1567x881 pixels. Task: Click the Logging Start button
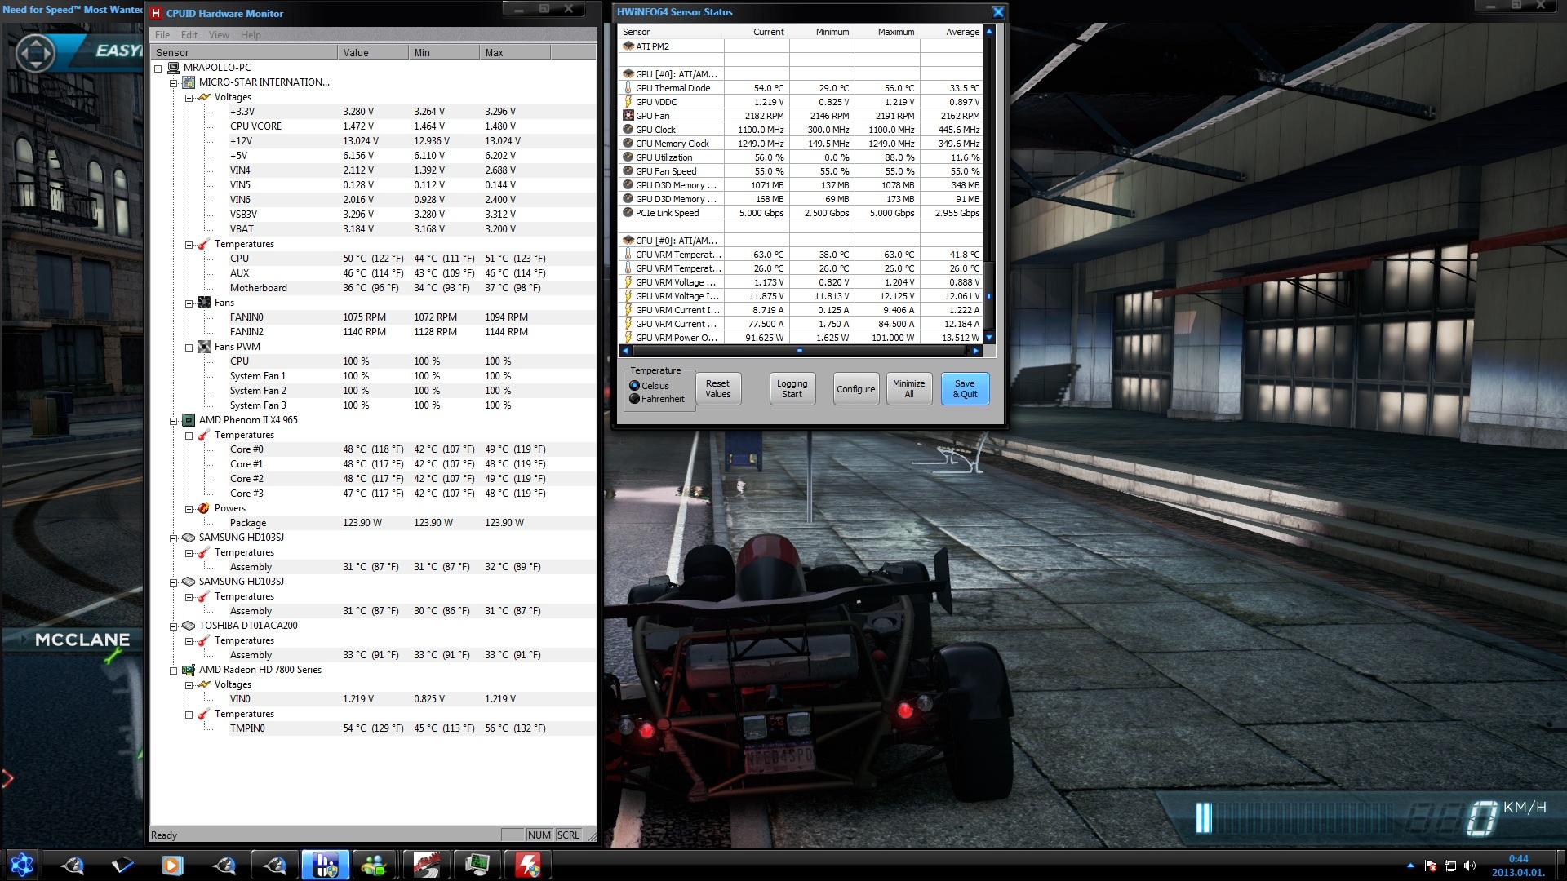pos(792,389)
